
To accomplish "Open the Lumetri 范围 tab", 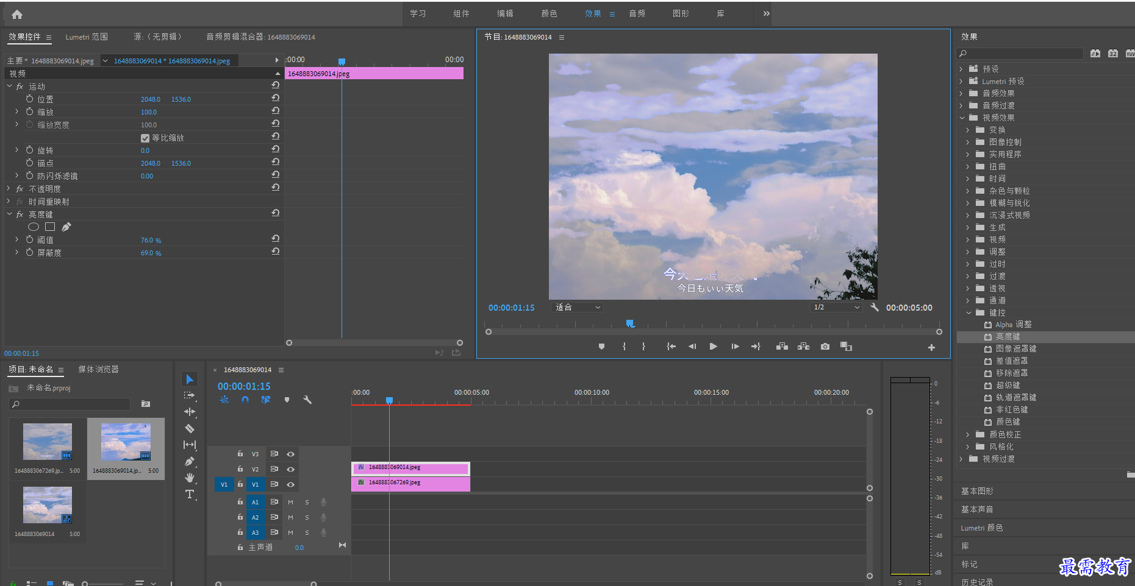I will click(87, 37).
